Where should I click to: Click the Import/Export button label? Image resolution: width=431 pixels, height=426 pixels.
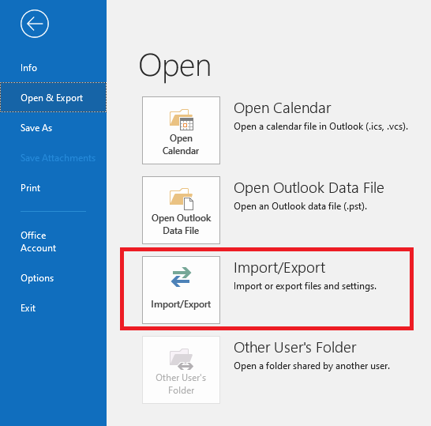click(x=181, y=304)
